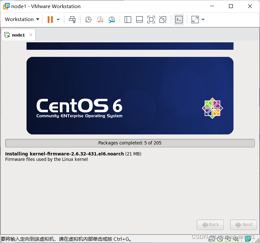Viewport: 260px width, 243px height.
Task: Send Ctrl+Alt+Del to the virtual machine
Action: (x=72, y=19)
